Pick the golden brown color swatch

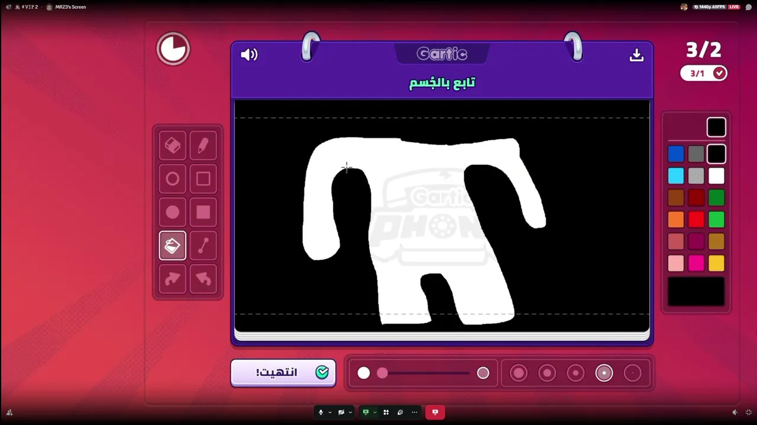716,241
